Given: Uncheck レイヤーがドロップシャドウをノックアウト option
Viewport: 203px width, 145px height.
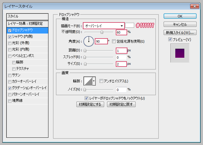Looking at the screenshot, I should pyautogui.click(x=86, y=98).
